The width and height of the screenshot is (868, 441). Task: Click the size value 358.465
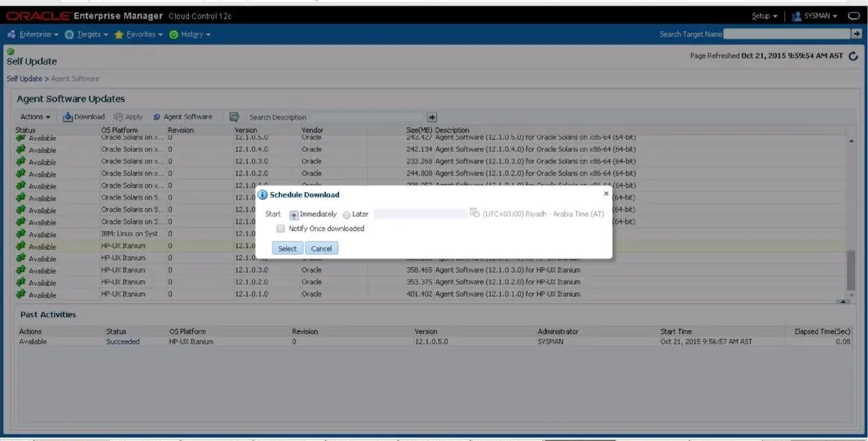[419, 270]
